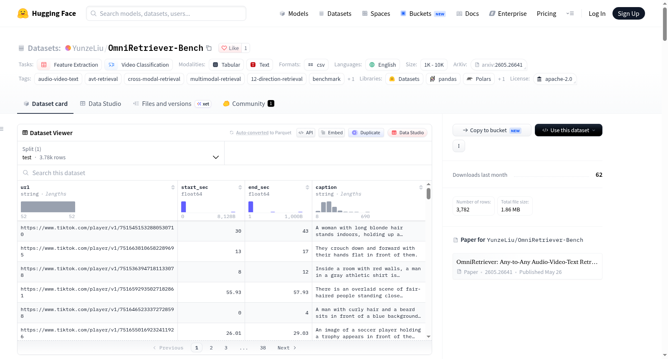
Task: Click the start_sec histogram bar
Action: click(x=184, y=207)
